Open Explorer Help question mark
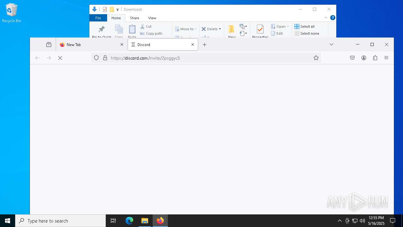Screen dimensions: 403x227 [332, 18]
